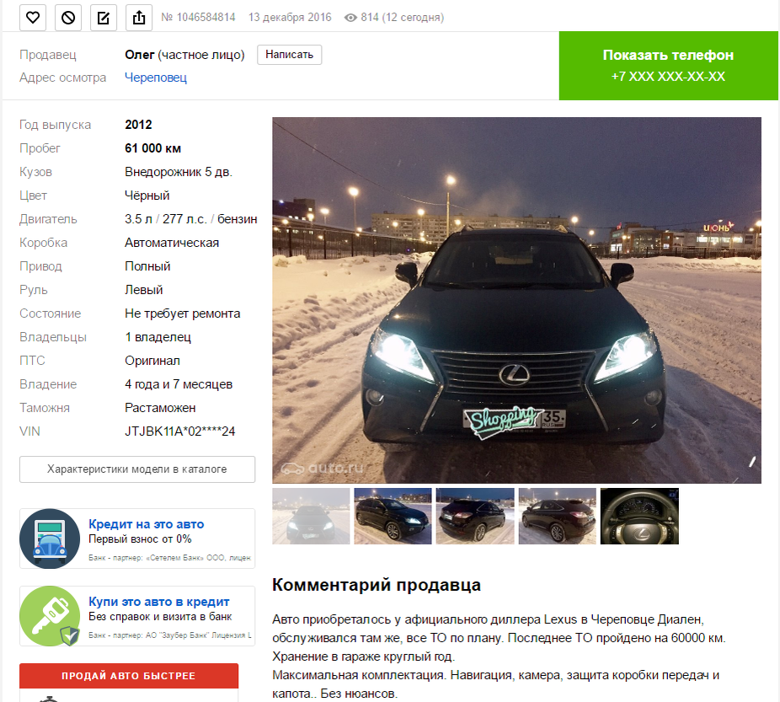Click customs value Растаможен
This screenshot has height=702, width=780.
pyautogui.click(x=160, y=408)
